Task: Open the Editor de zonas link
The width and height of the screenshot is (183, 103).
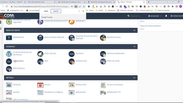Action: pos(113,61)
